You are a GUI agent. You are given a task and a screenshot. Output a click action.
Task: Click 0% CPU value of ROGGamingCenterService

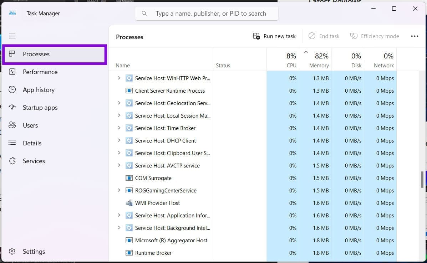click(x=293, y=191)
